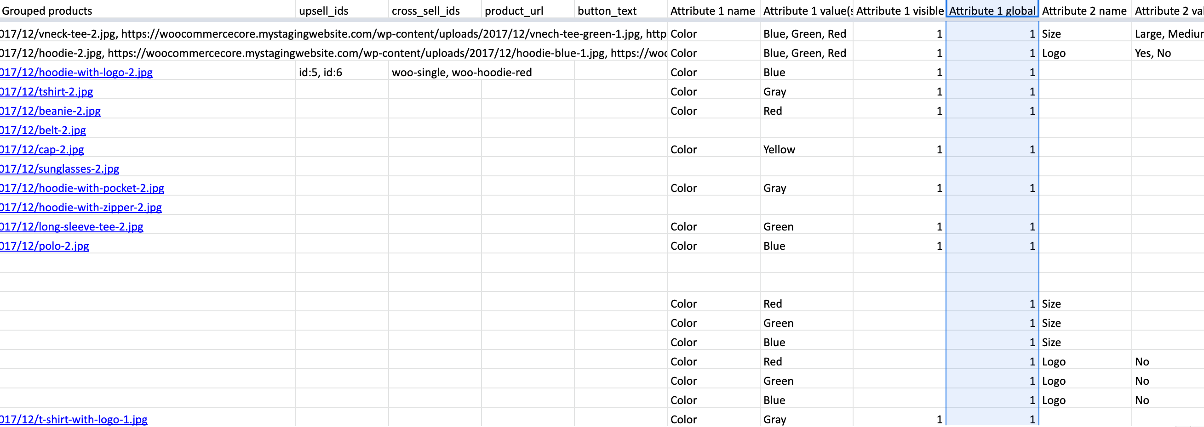Open the t-shirt-with-logo-1.jpg link

(x=74, y=420)
